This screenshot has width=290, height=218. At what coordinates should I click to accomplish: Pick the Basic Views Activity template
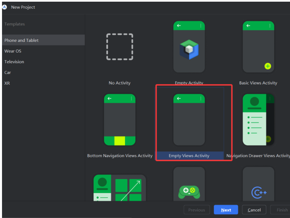pyautogui.click(x=258, y=47)
